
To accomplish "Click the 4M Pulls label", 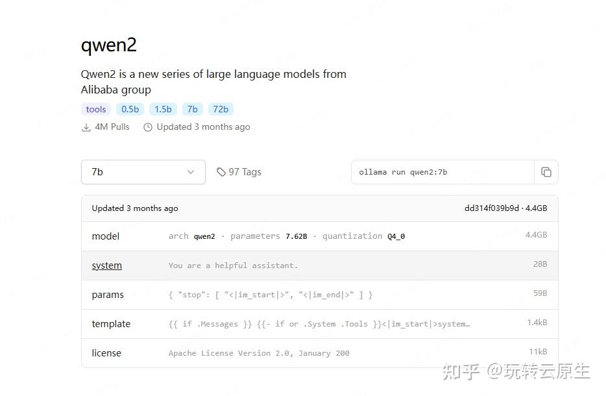I will coord(112,127).
